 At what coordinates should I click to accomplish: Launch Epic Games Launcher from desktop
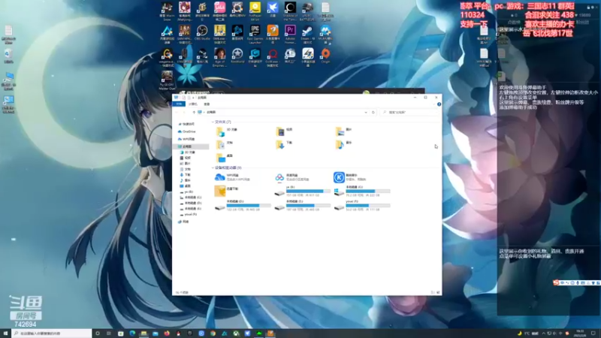255,34
